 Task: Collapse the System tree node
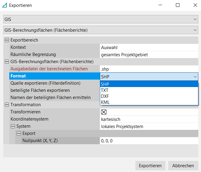[x=13, y=126]
